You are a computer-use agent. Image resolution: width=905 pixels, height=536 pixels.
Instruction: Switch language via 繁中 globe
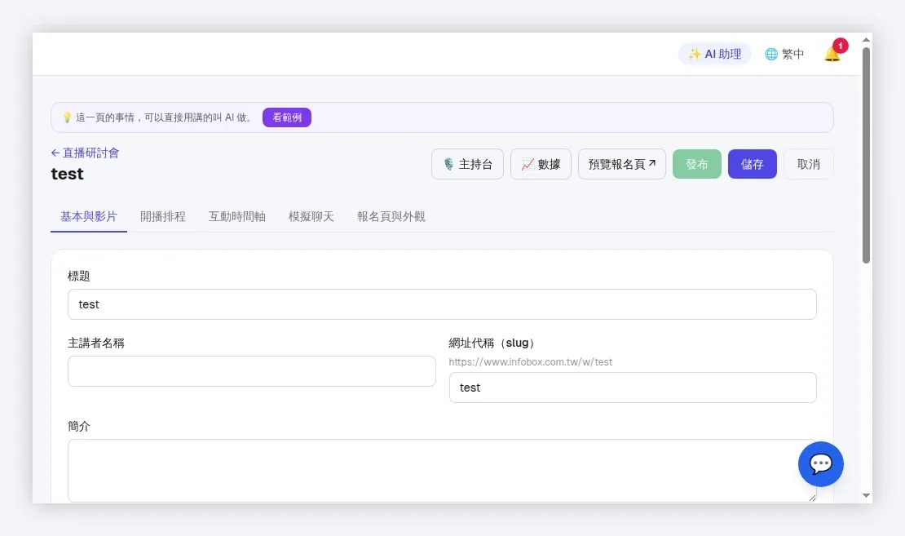[x=784, y=54]
